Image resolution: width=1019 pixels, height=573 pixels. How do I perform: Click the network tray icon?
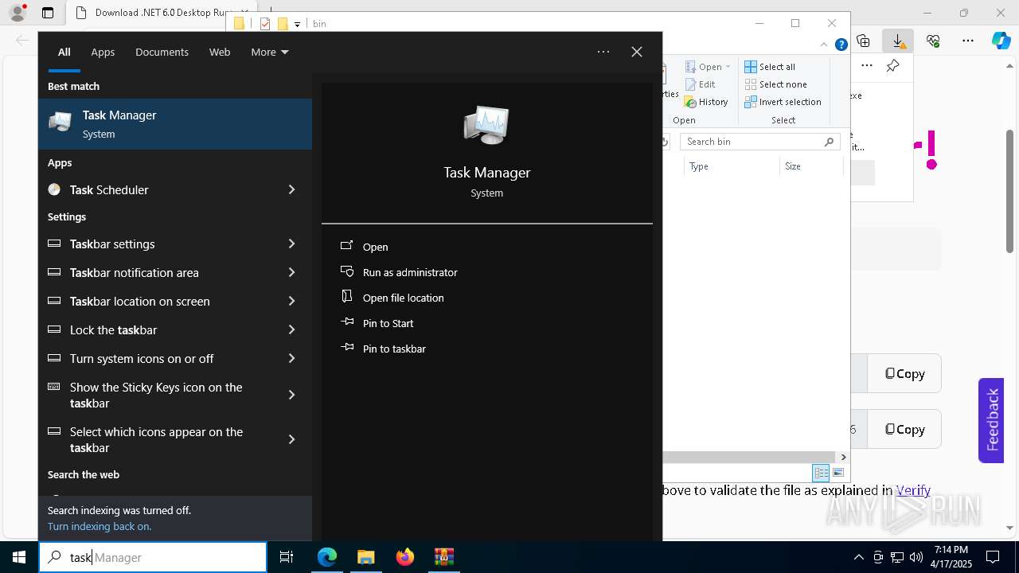click(x=897, y=557)
